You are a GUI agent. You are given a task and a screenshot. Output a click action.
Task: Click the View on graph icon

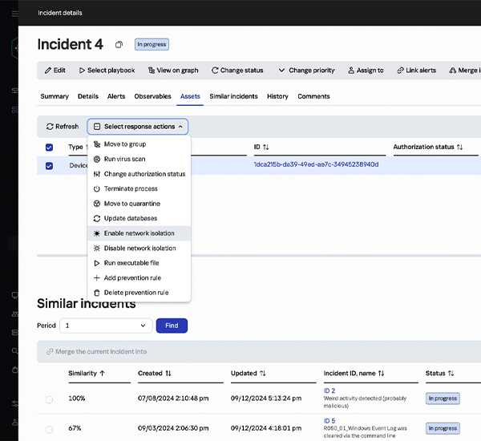click(152, 71)
